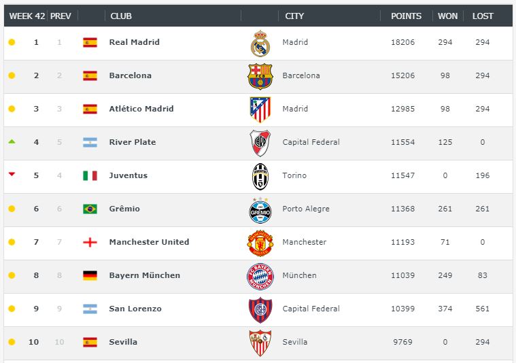Open the Manchester United club link
The height and width of the screenshot is (363, 516).
(x=149, y=242)
